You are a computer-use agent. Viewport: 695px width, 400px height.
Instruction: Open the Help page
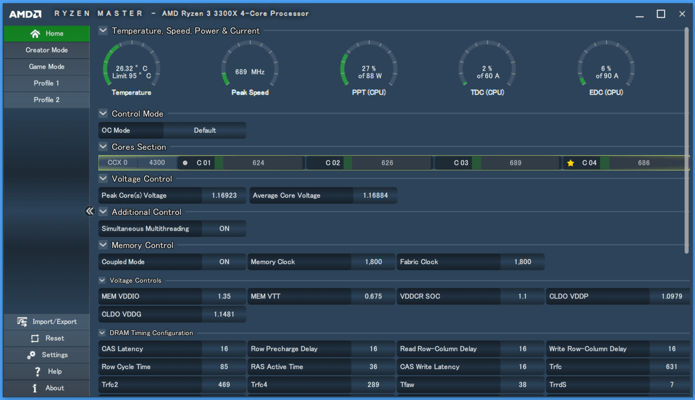47,371
